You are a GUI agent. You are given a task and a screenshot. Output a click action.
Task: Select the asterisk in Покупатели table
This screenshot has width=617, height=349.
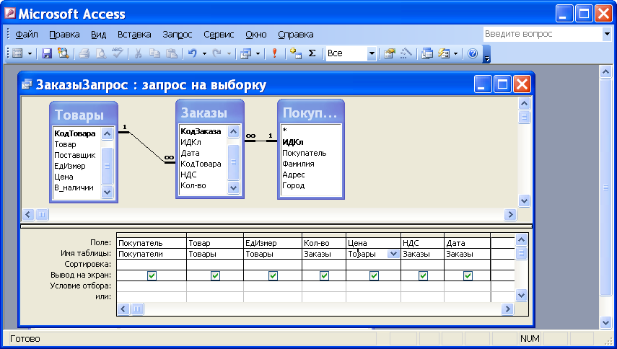tap(285, 131)
